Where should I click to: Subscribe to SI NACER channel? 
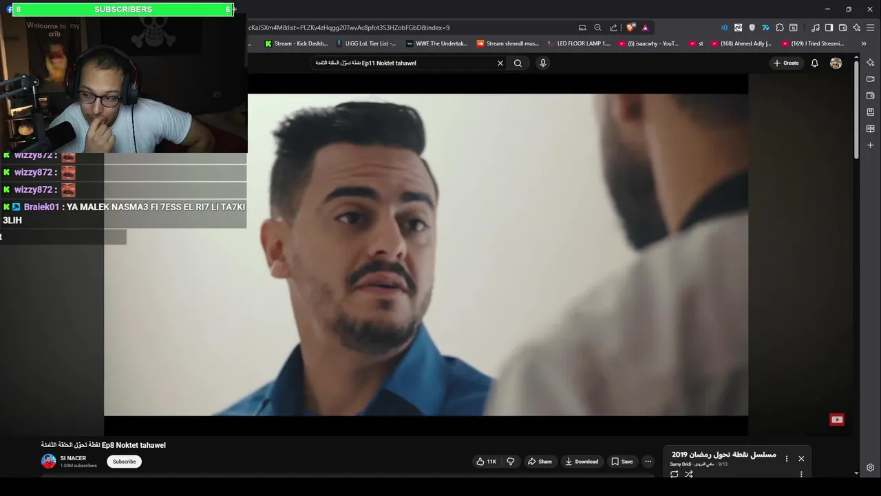(x=124, y=462)
